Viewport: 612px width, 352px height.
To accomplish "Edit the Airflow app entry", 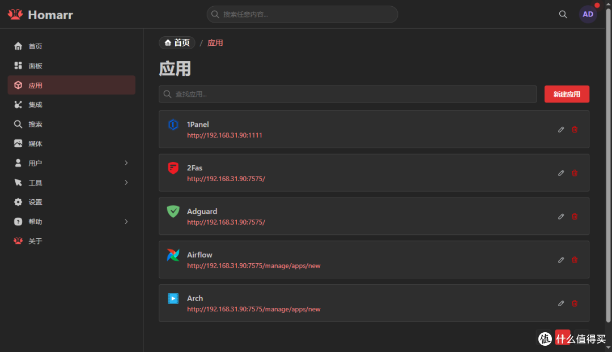I will (x=561, y=260).
